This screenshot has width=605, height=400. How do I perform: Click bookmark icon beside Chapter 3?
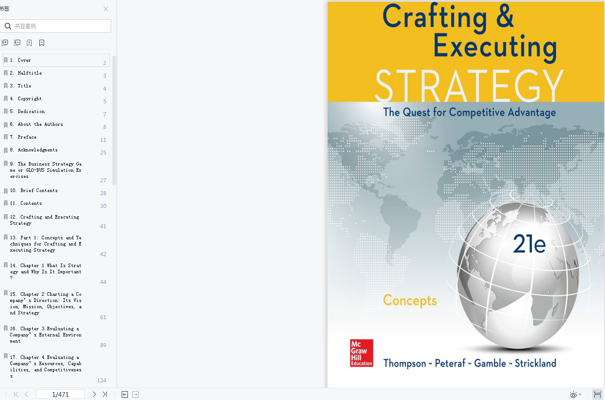pos(6,328)
